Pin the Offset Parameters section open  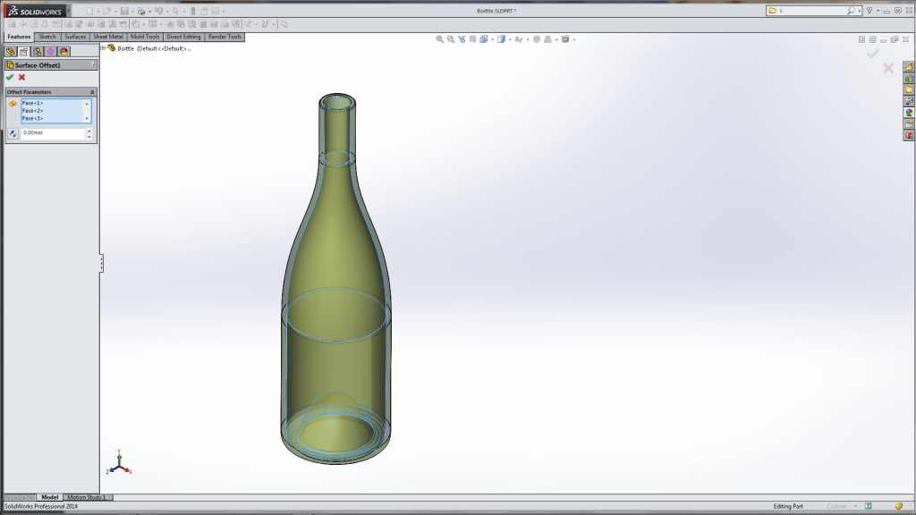(92, 90)
